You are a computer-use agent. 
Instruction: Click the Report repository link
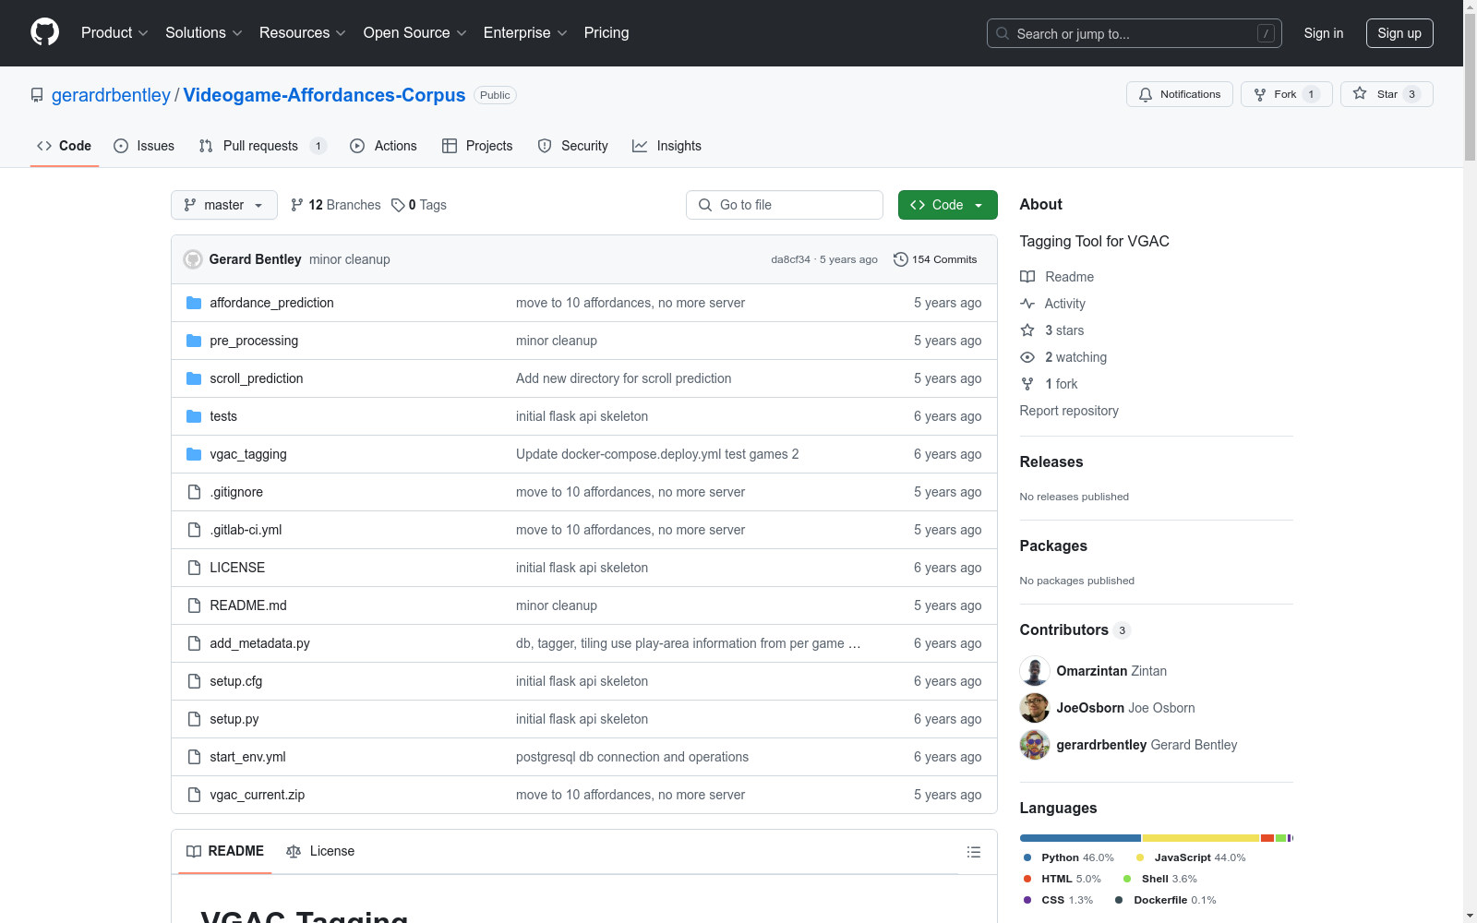(1069, 411)
